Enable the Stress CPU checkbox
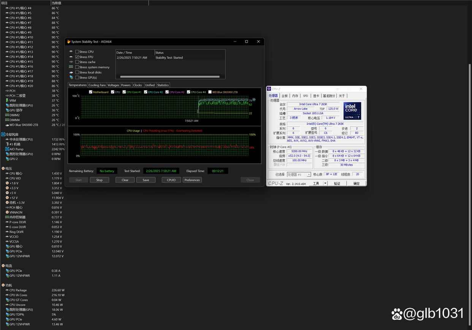The height and width of the screenshot is (330, 472). pyautogui.click(x=76, y=52)
